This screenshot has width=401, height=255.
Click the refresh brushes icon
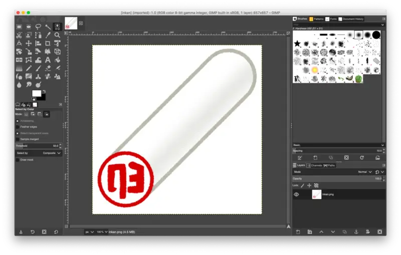click(361, 157)
